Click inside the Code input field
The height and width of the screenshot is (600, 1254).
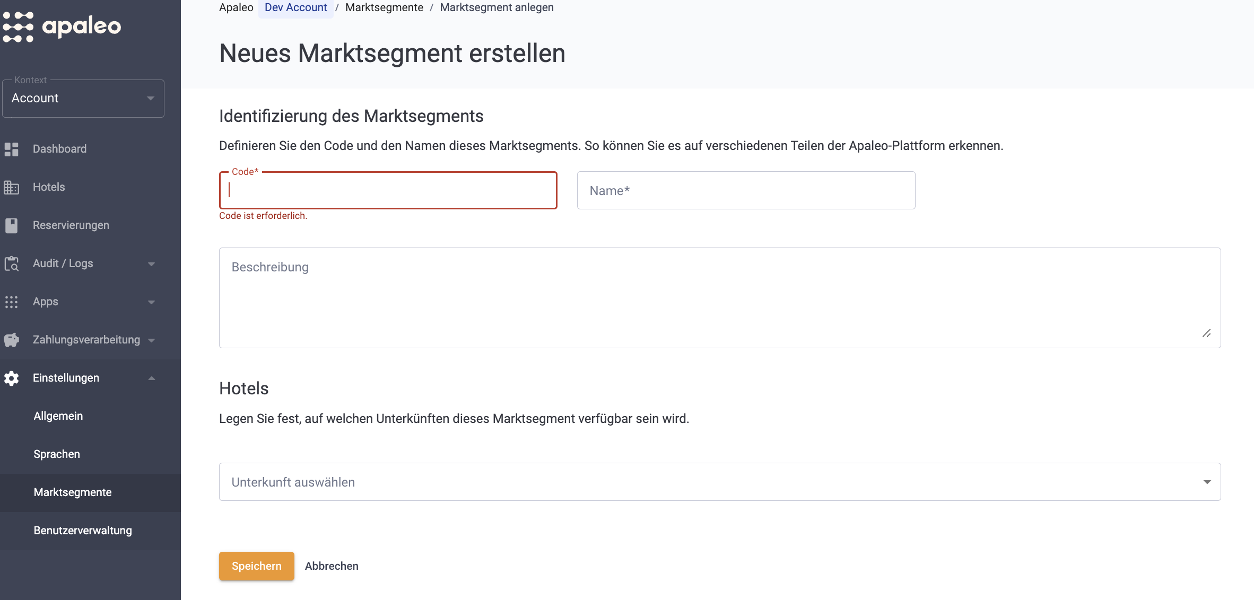point(388,190)
